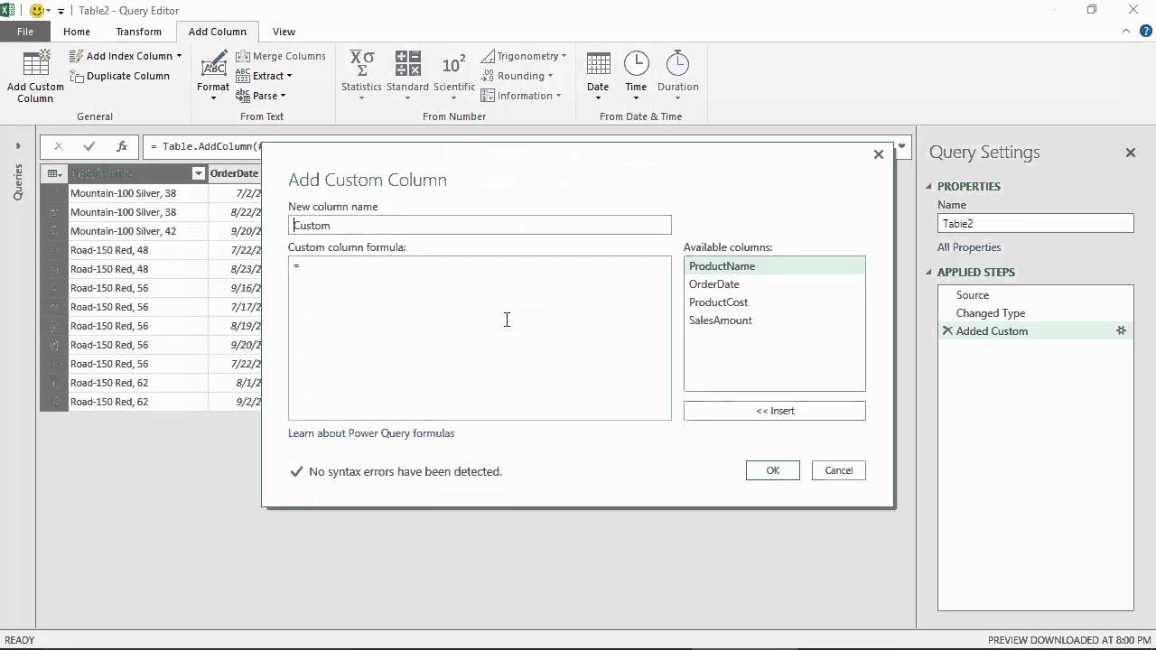Select OrderDate in Available columns
The width and height of the screenshot is (1156, 650).
(774, 284)
